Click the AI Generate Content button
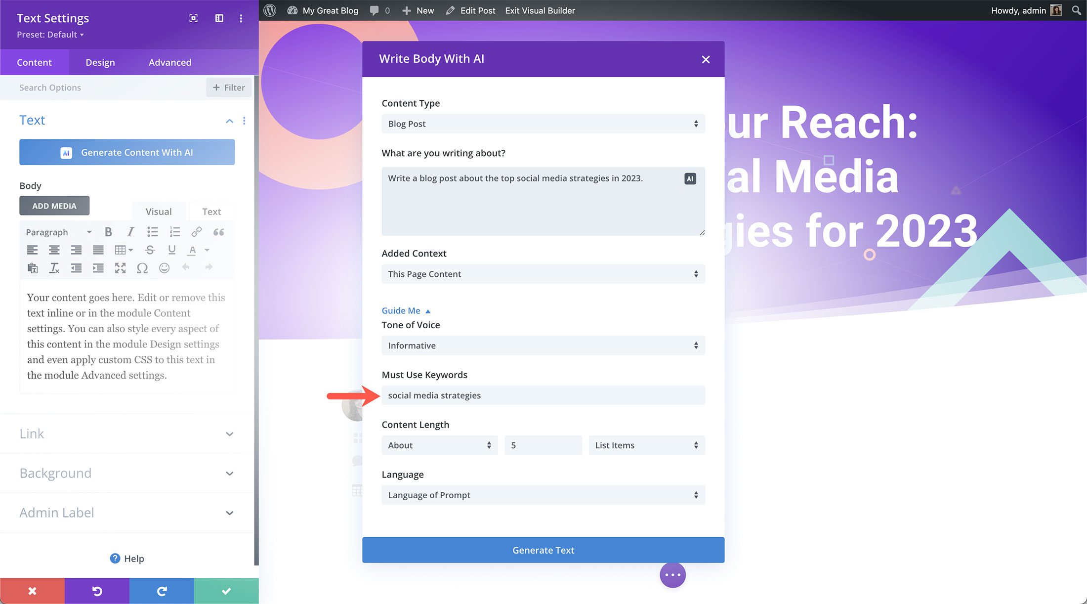The height and width of the screenshot is (604, 1087). coord(128,153)
